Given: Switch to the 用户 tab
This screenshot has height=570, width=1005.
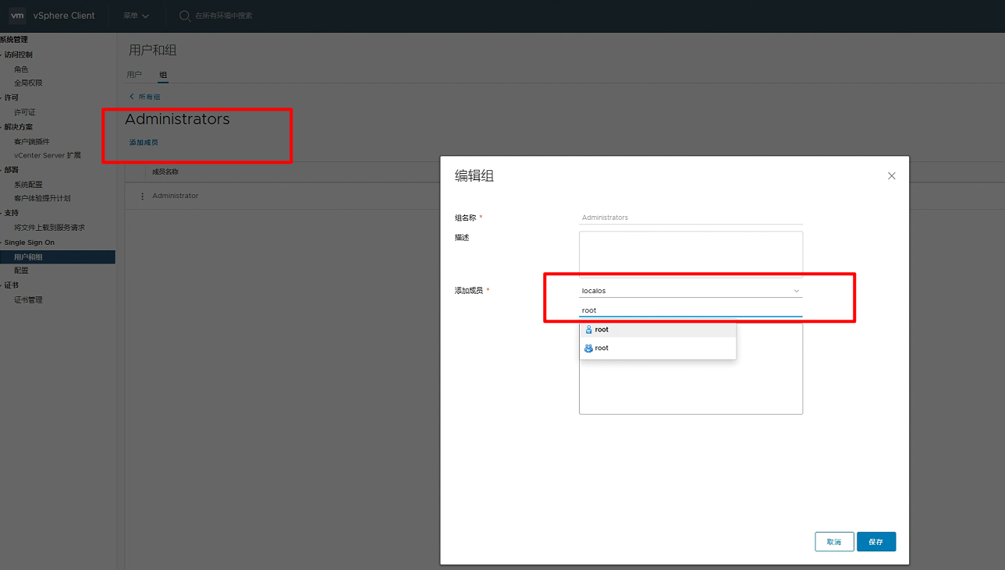Looking at the screenshot, I should [134, 75].
